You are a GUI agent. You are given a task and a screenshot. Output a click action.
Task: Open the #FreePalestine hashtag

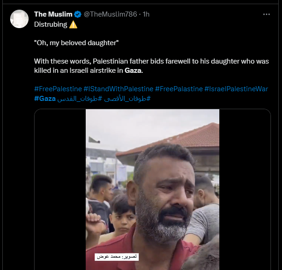[58, 89]
